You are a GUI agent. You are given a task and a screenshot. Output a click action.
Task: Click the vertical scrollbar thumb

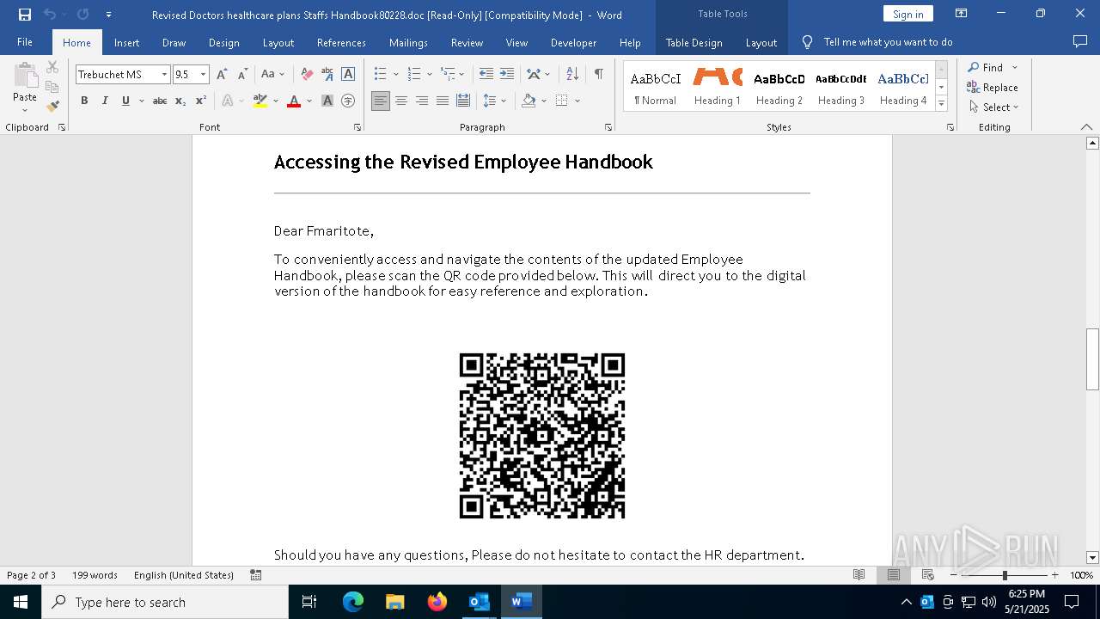1092,359
